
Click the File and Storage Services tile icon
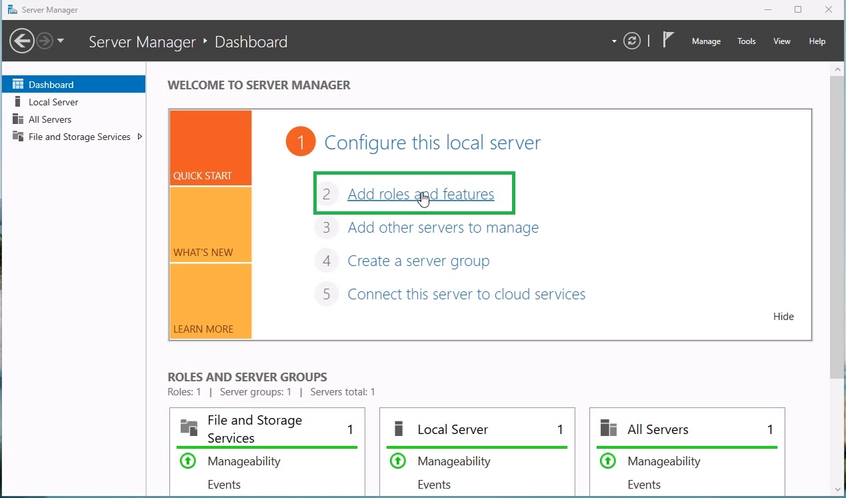coord(189,428)
